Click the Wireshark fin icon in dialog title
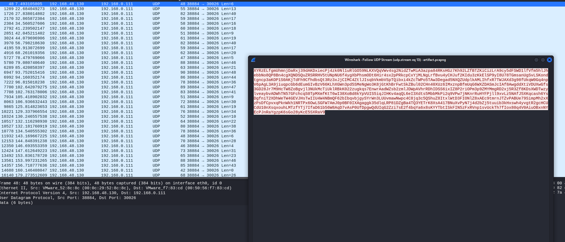The height and width of the screenshot is (242, 565). point(253,60)
